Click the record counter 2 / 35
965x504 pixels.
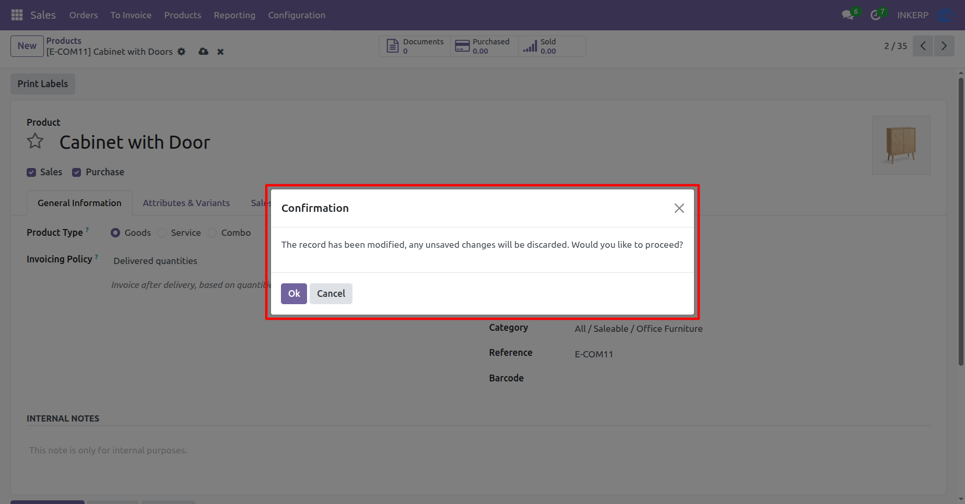[x=896, y=46]
